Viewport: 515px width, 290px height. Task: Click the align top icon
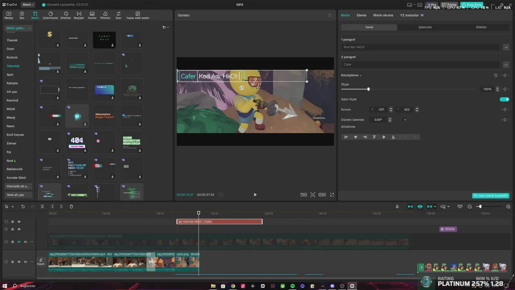click(x=374, y=137)
